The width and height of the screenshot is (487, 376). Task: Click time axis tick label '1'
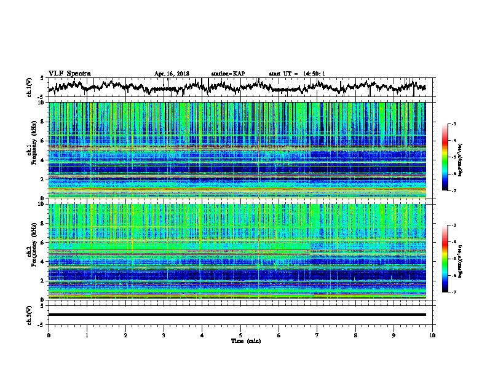(87, 335)
